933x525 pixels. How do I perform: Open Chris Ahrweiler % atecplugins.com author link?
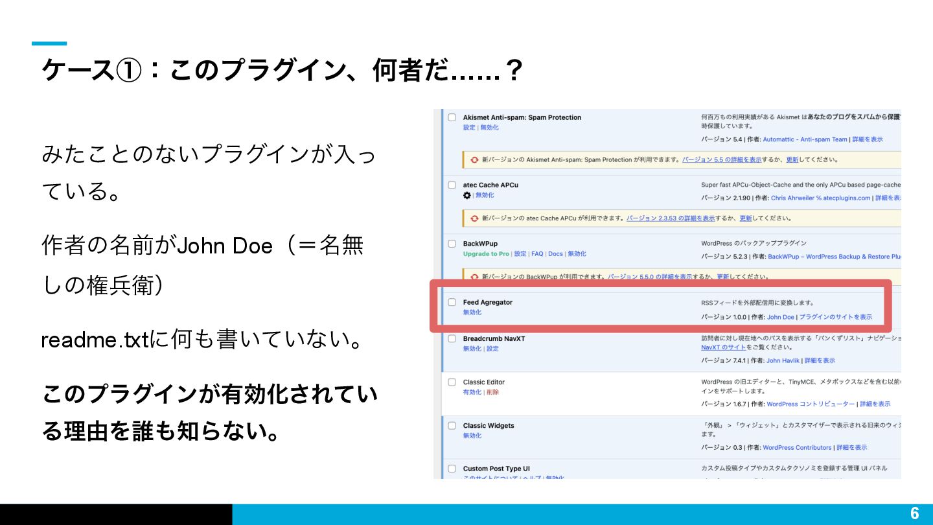click(x=821, y=198)
